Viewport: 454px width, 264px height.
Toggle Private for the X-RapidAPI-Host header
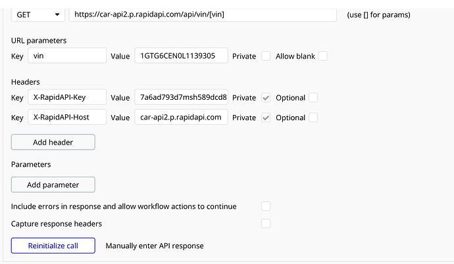[x=266, y=118]
